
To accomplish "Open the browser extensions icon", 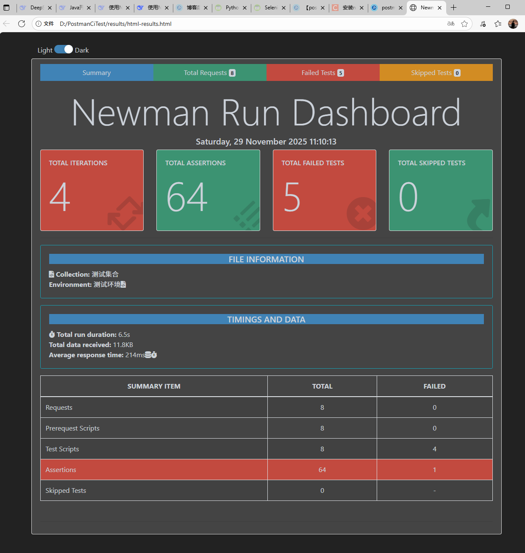I will (x=483, y=24).
